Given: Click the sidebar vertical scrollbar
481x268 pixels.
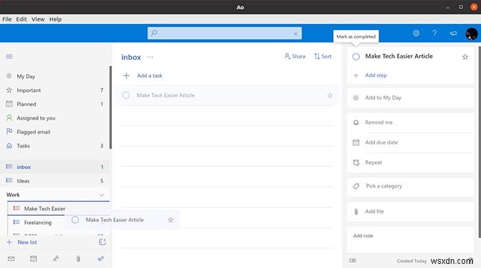Looking at the screenshot, I should [x=111, y=107].
